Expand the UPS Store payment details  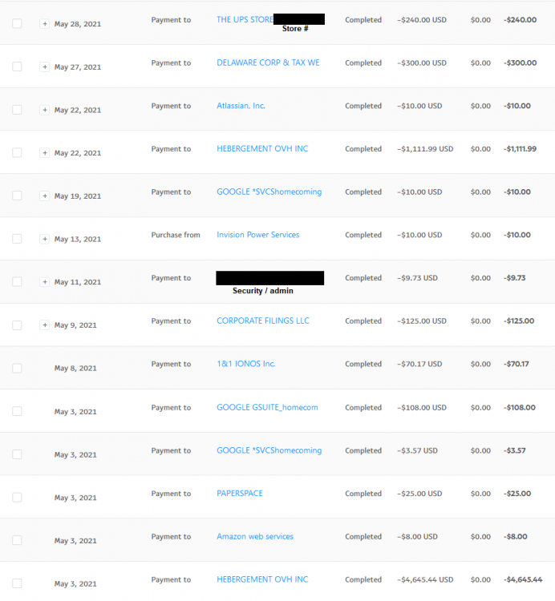click(x=45, y=24)
